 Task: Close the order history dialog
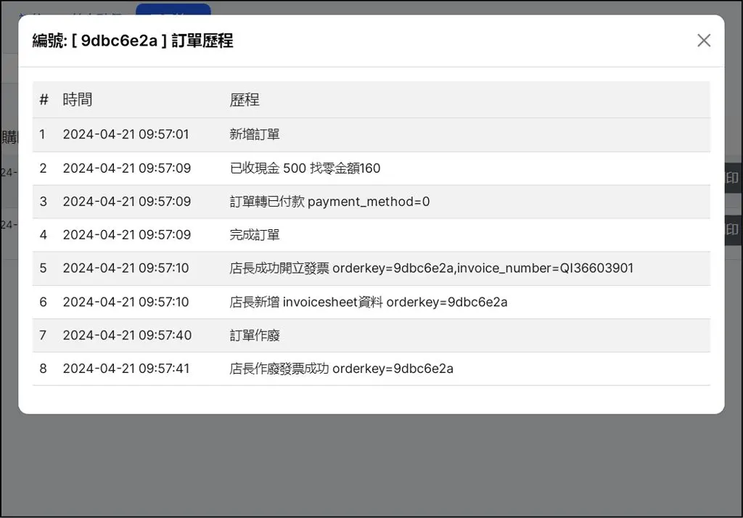click(x=703, y=41)
